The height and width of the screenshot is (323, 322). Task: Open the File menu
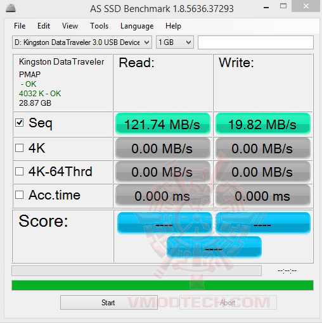[x=20, y=26]
